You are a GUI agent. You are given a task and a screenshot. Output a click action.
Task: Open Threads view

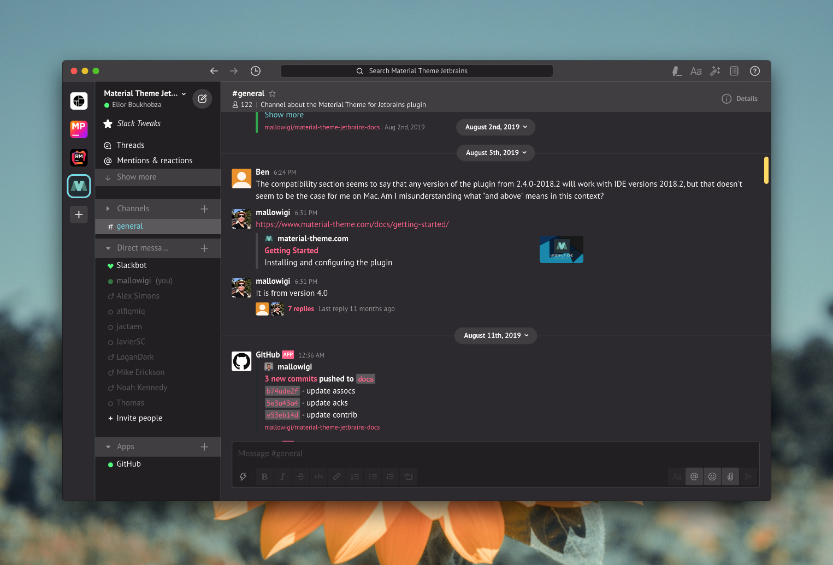(158, 145)
